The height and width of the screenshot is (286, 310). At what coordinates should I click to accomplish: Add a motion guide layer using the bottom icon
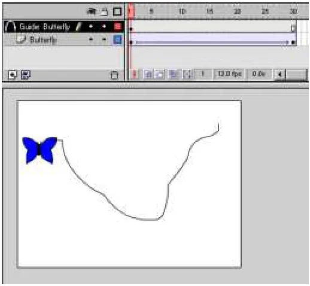(26, 75)
